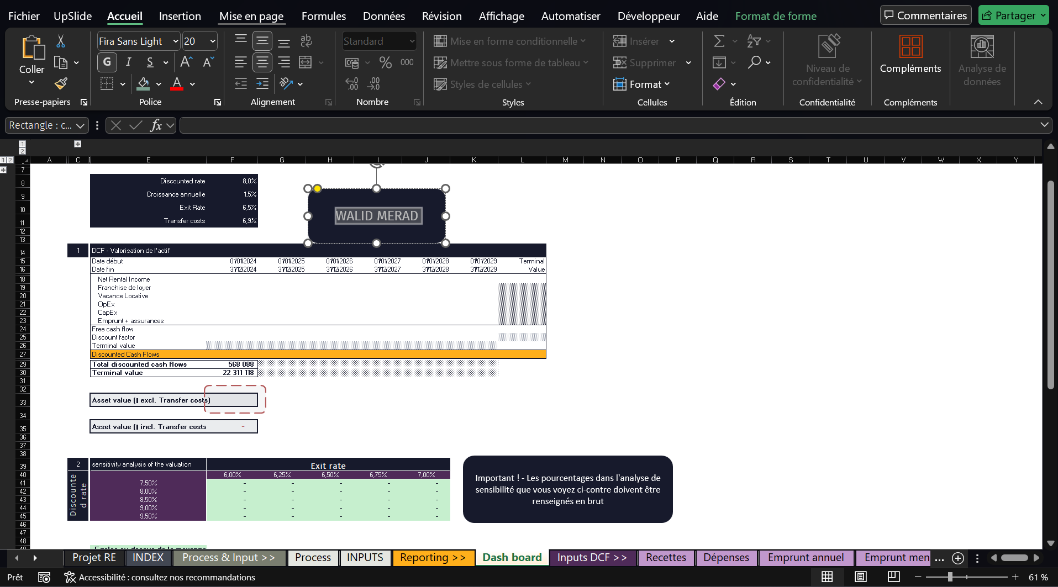Open the Standard number format dropdown

pyautogui.click(x=412, y=41)
